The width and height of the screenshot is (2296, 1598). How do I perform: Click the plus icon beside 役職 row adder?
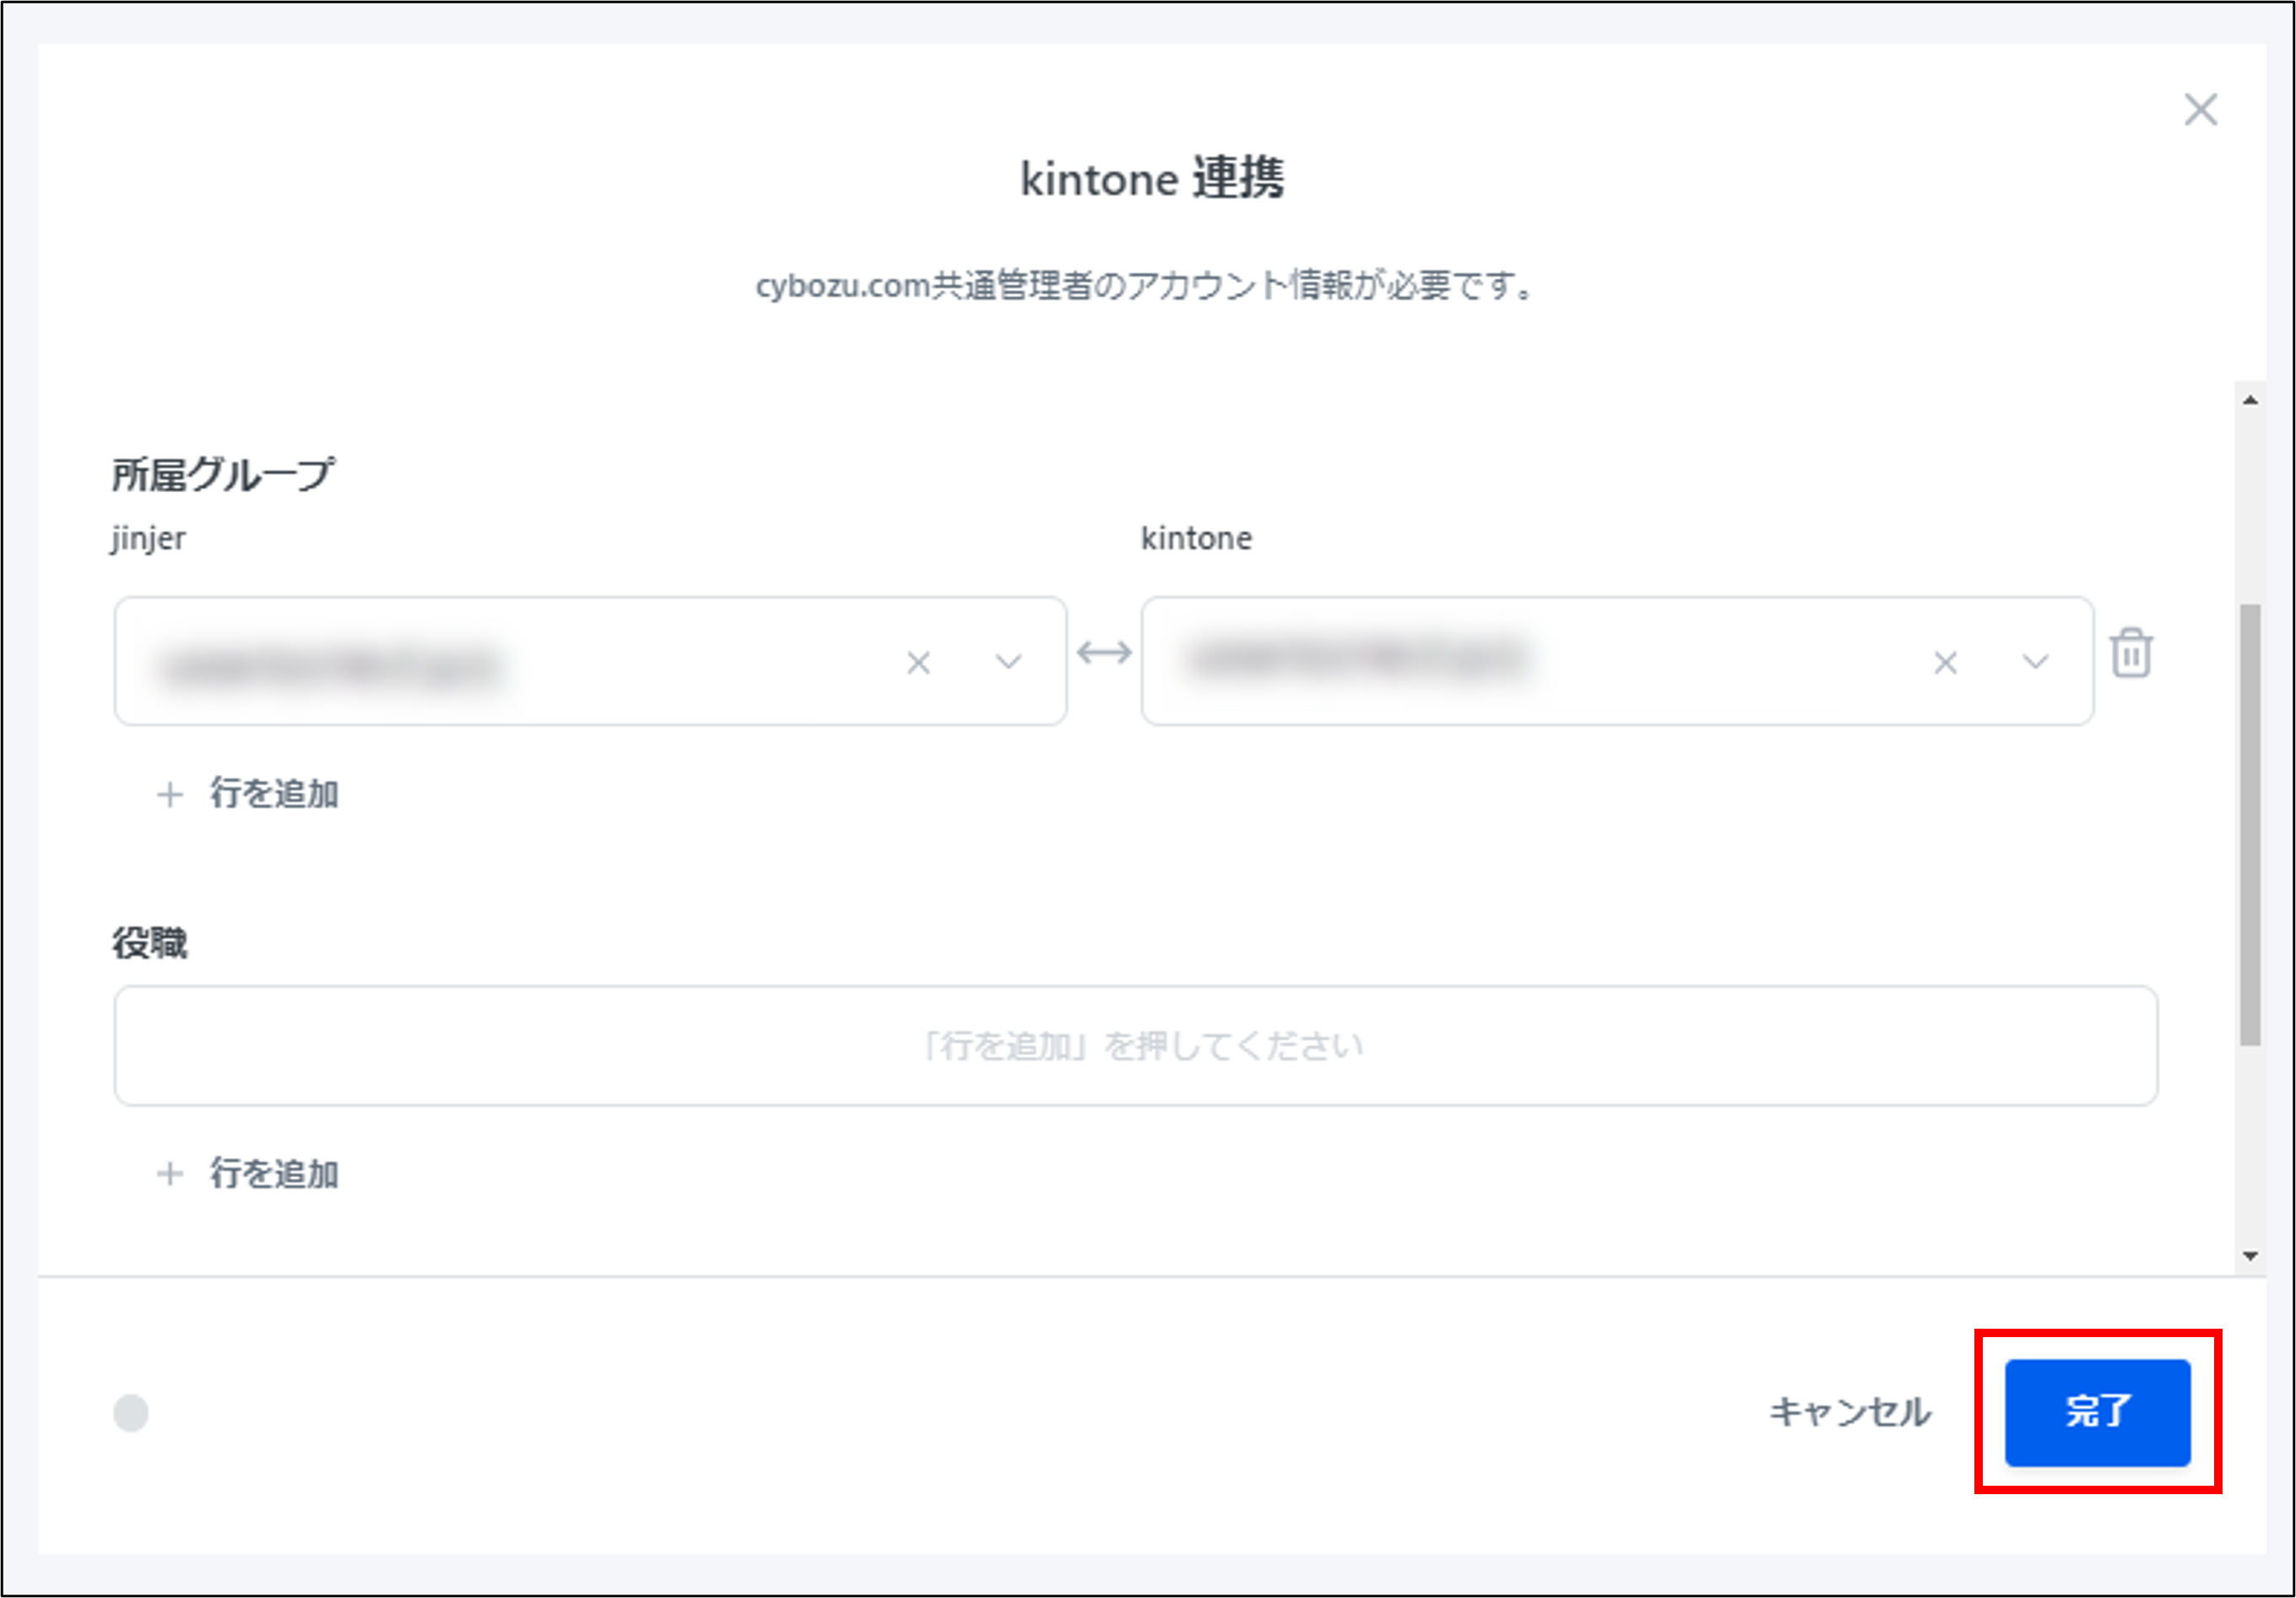pyautogui.click(x=171, y=1175)
